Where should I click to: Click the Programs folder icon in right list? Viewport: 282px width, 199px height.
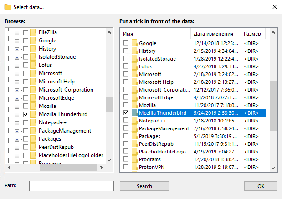coord(134,159)
